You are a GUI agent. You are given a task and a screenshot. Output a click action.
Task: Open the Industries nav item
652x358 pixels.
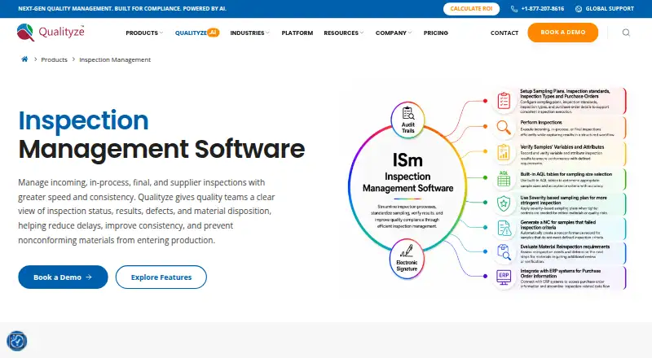click(247, 33)
